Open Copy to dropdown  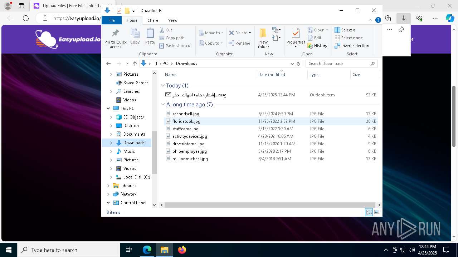click(211, 43)
